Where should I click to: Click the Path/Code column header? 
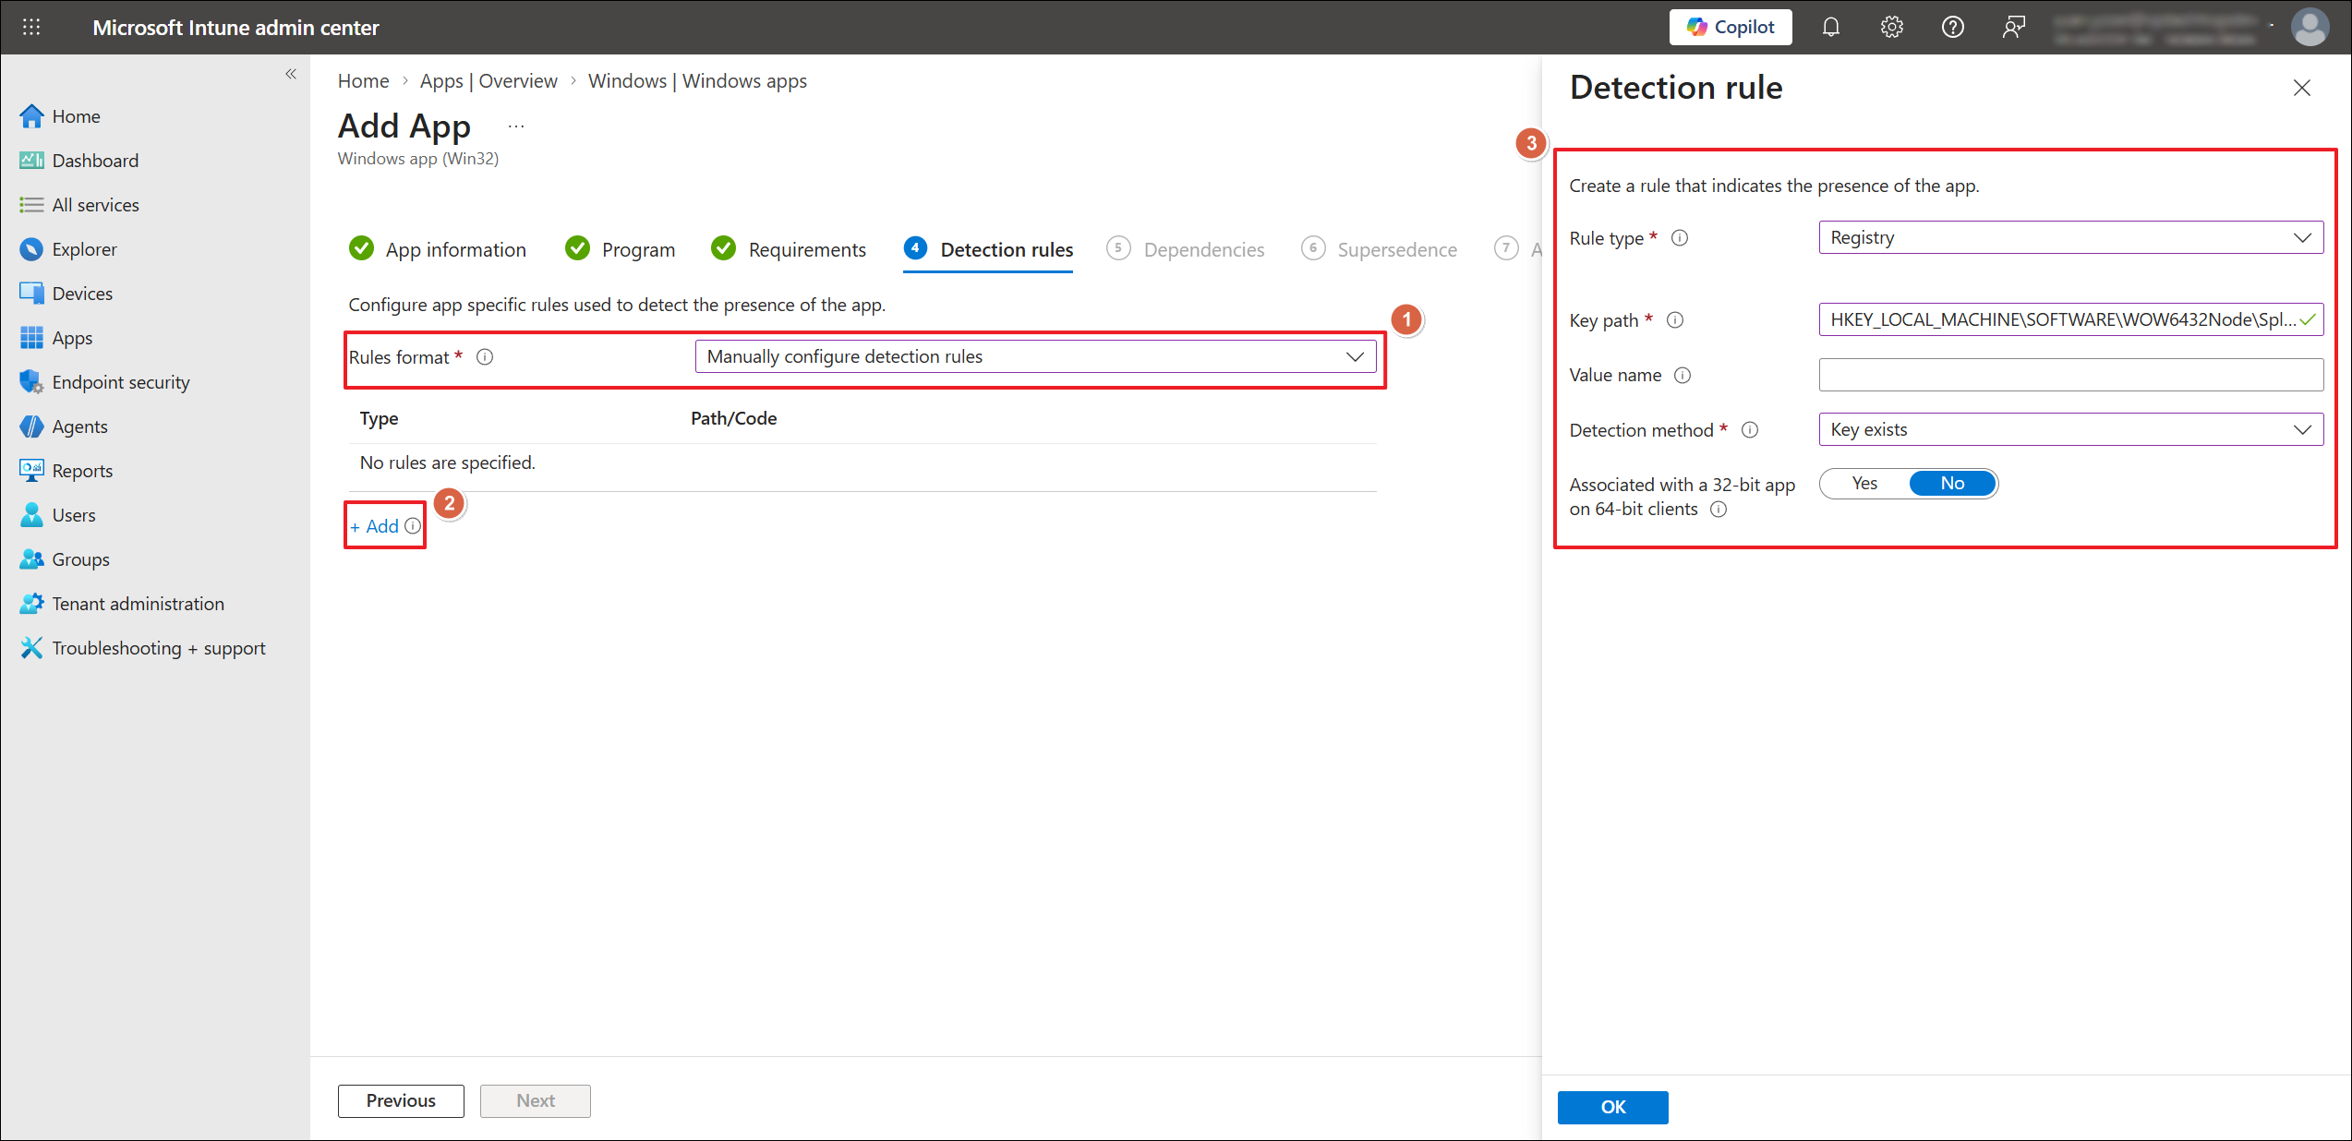[x=733, y=418]
